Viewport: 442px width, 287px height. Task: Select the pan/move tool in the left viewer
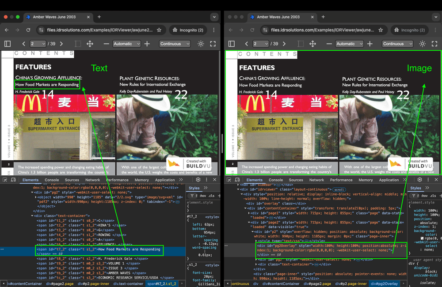click(90, 44)
